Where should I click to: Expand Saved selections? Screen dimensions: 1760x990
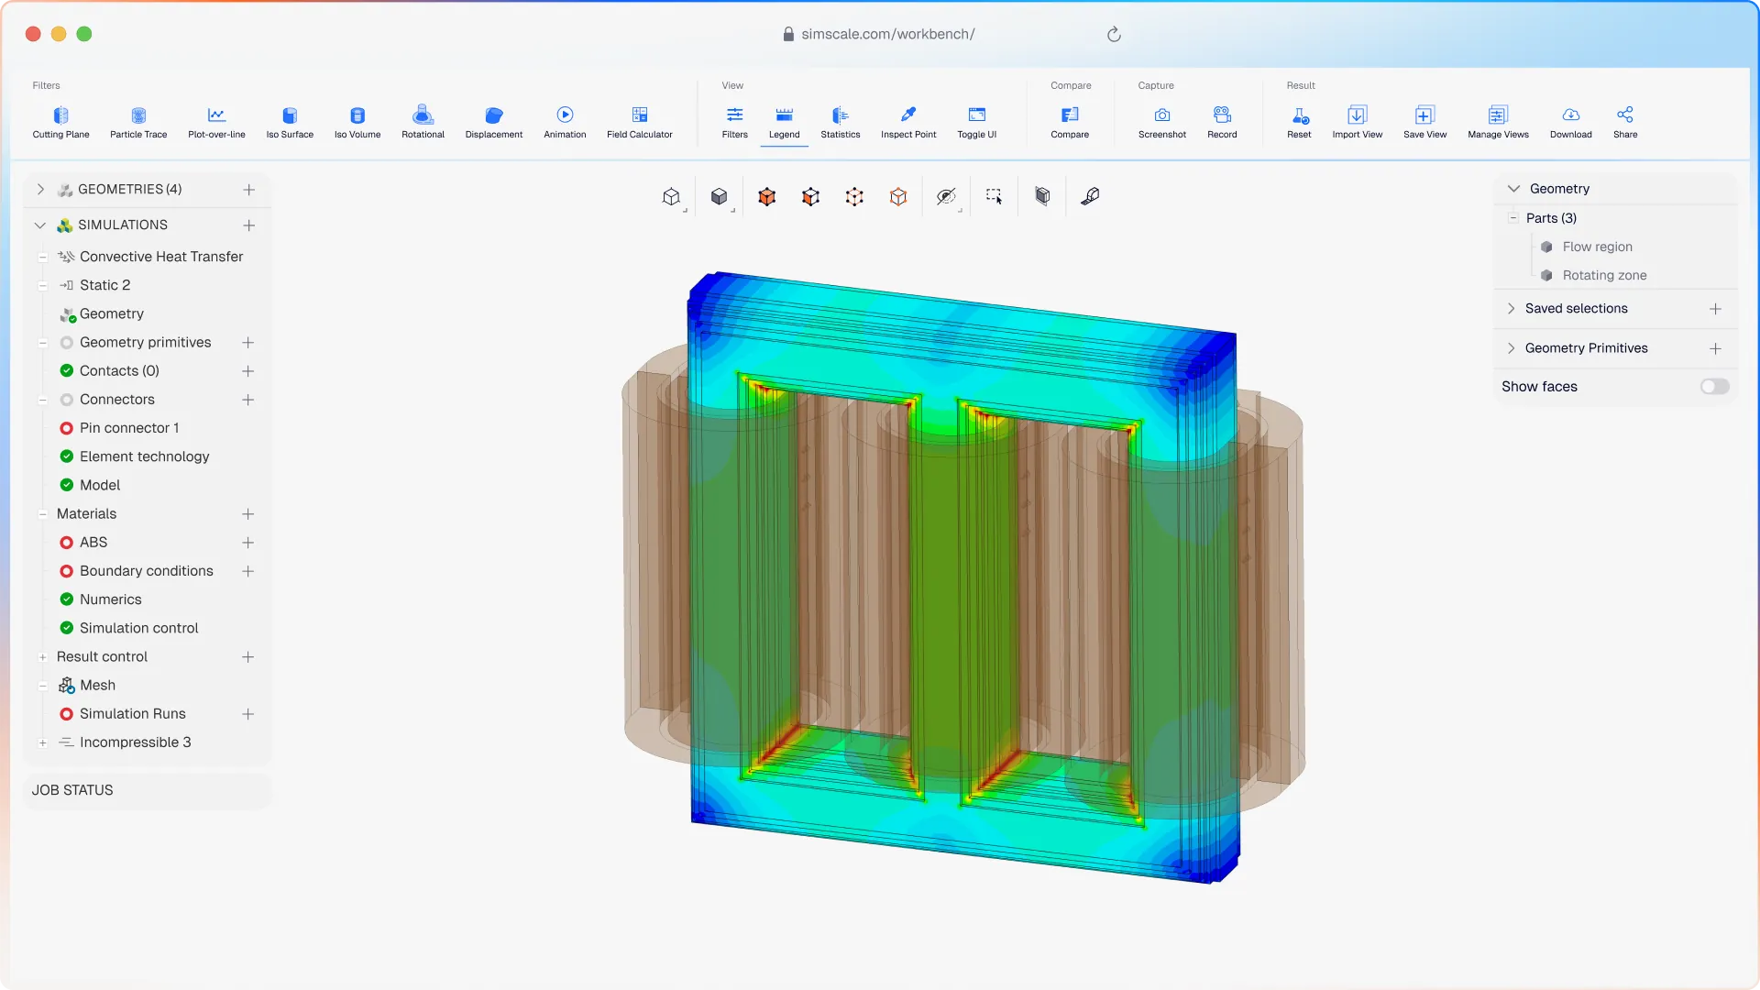1511,309
